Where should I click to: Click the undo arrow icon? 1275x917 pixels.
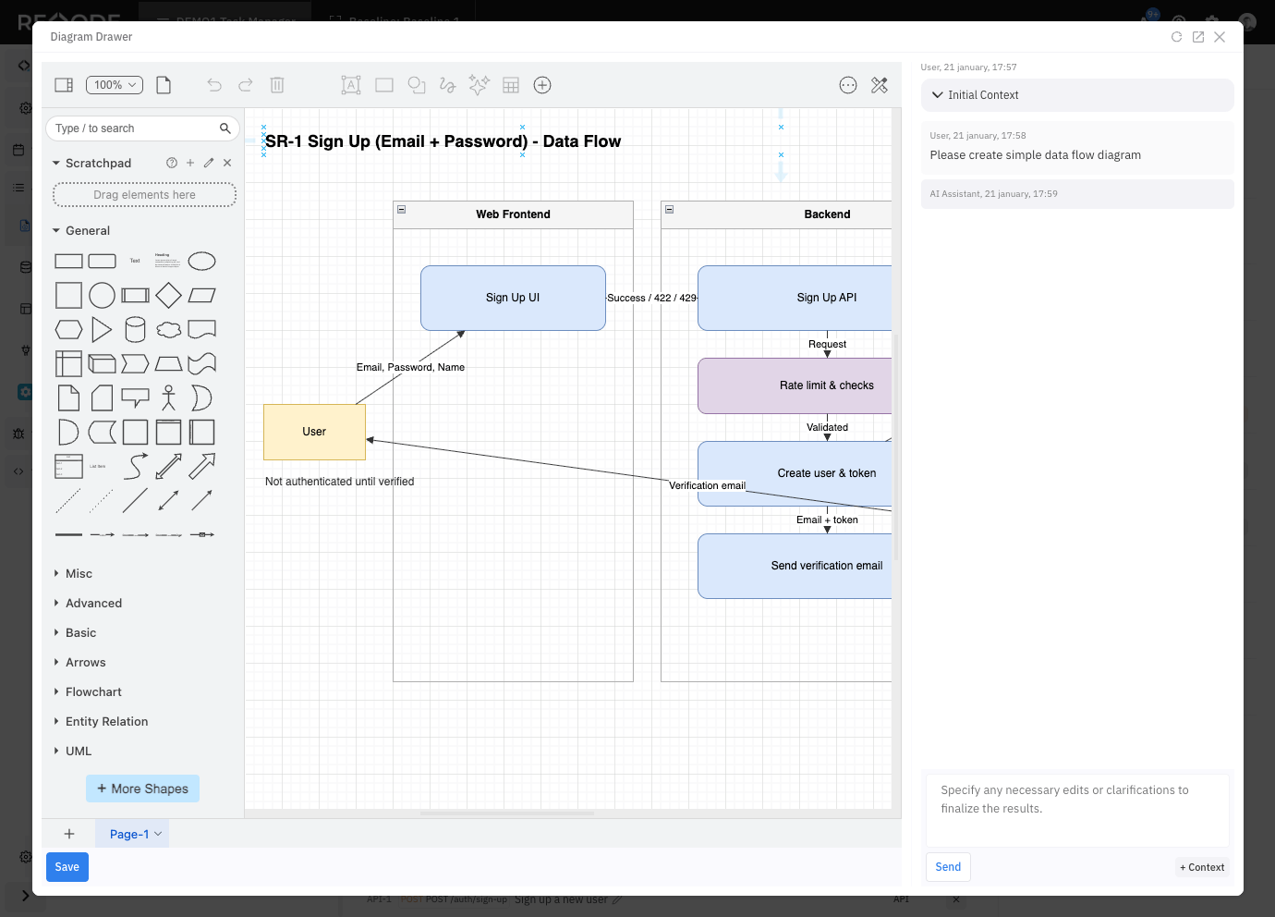click(214, 85)
